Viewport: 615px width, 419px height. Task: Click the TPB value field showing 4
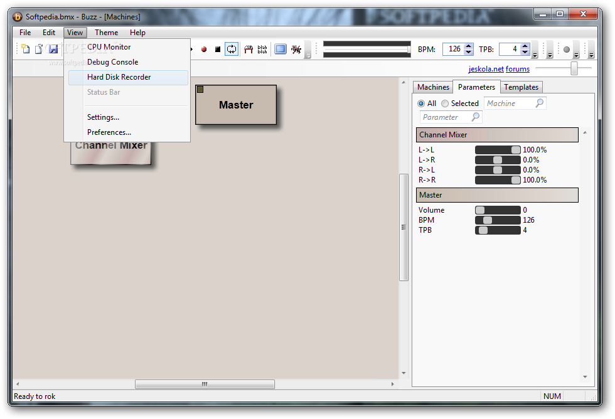tap(510, 50)
